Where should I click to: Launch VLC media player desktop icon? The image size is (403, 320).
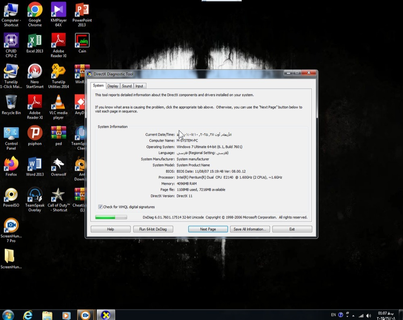coord(58,107)
